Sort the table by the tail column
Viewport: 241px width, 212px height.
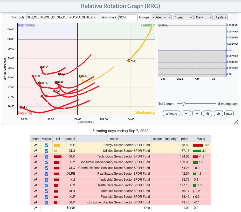tap(58, 139)
